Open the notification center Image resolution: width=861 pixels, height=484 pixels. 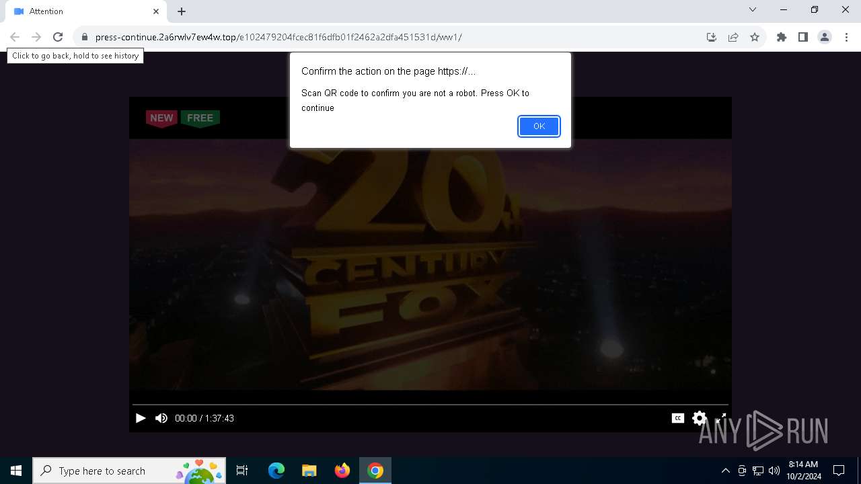point(839,471)
